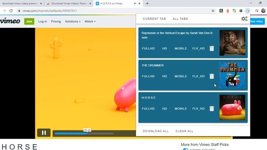This screenshot has height=150, width=267.
Task: Mute the HORSE tab audio icon
Action: tap(135, 3)
